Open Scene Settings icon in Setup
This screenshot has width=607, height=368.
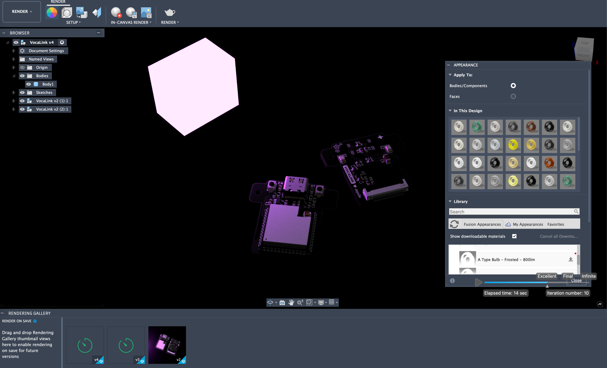click(67, 13)
